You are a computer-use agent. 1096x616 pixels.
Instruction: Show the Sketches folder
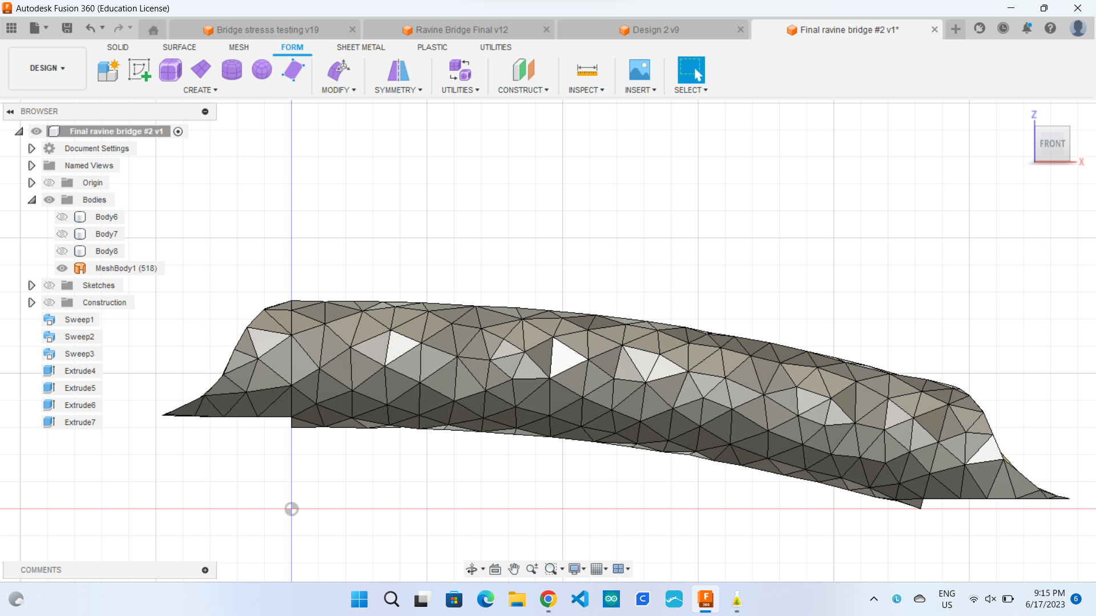click(49, 285)
